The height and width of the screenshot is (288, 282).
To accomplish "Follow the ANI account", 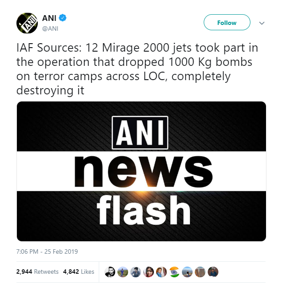I will [227, 22].
